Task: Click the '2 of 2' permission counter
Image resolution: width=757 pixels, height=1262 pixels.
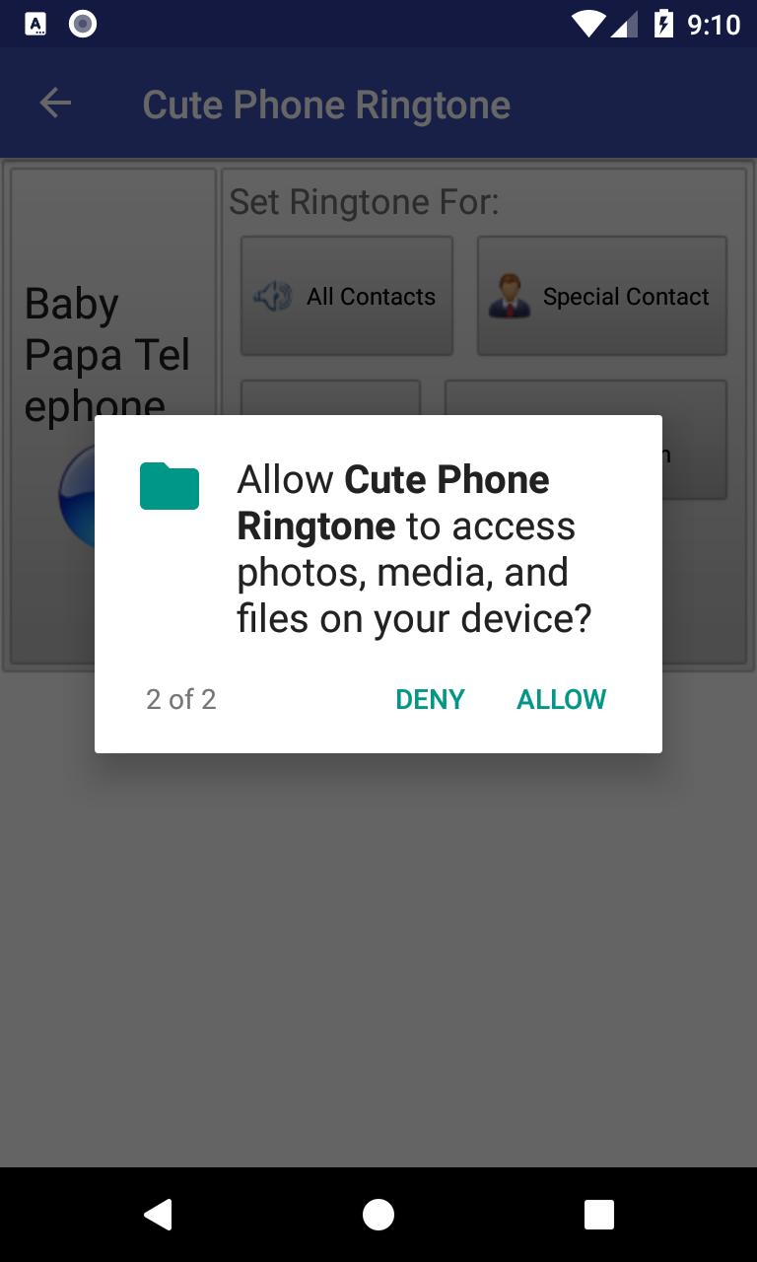Action: click(x=181, y=699)
